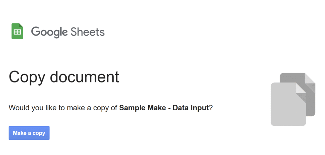Click the "Would you like to make" text
This screenshot has width=325, height=155.
coord(42,108)
